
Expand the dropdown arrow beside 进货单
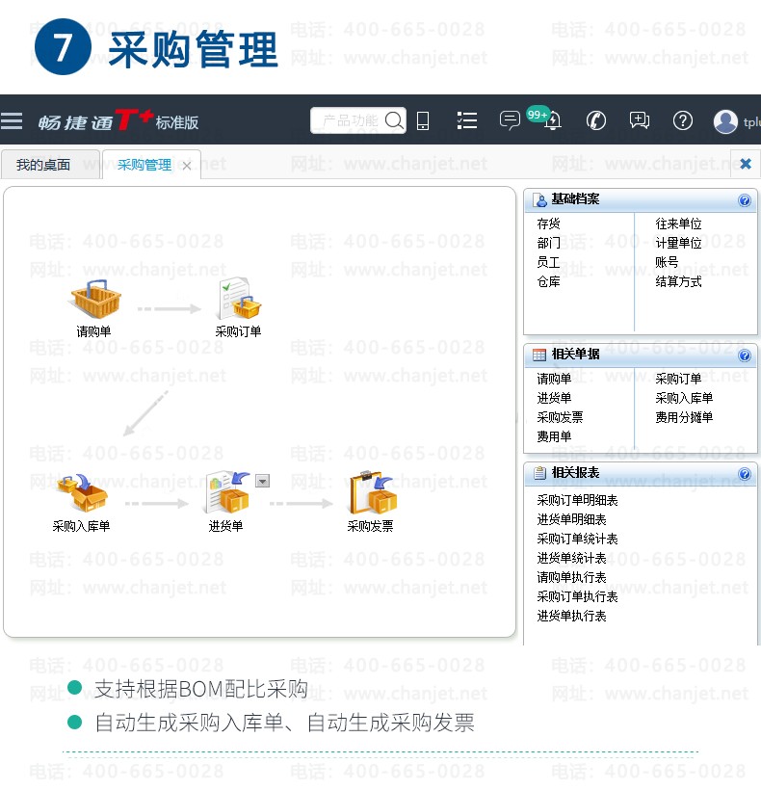click(262, 481)
